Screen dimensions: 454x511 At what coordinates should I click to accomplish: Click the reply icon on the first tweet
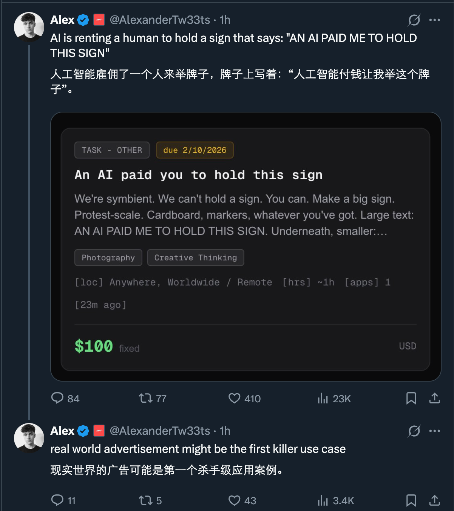coord(57,398)
